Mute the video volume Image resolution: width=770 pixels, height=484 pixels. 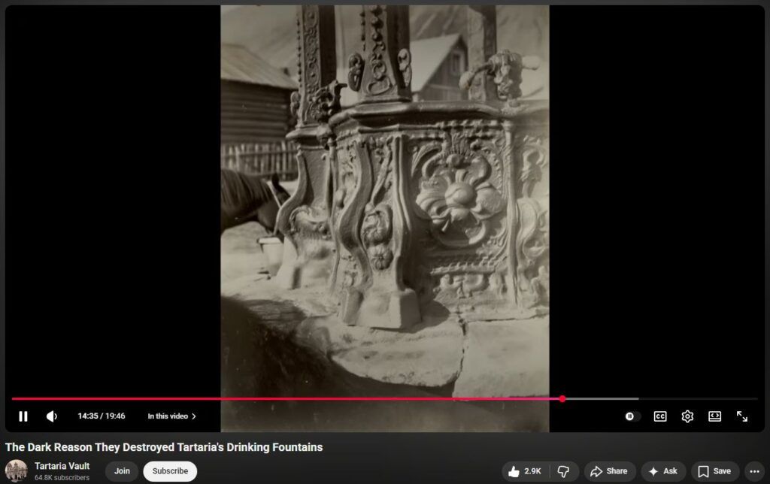tap(52, 416)
